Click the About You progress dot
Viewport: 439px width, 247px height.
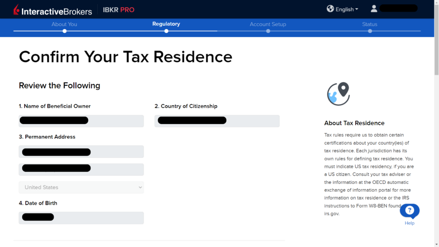[64, 31]
